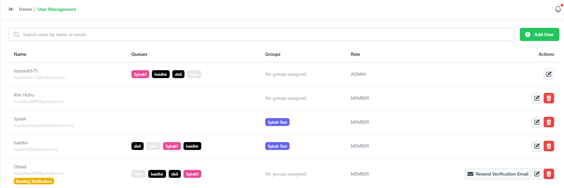Image resolution: width=564 pixels, height=188 pixels.
Task: Delete user Syirah
Action: tap(549, 122)
